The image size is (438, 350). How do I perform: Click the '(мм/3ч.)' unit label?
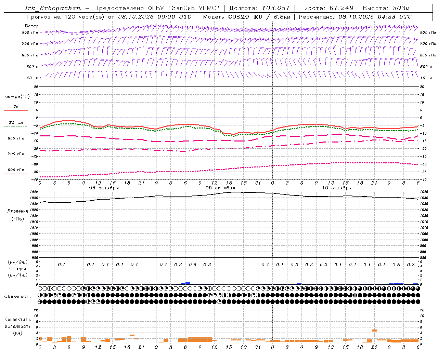[x=18, y=262]
